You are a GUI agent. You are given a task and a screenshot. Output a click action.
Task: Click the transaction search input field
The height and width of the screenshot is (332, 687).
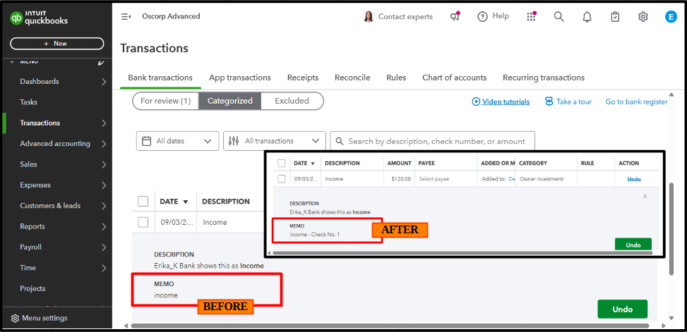click(432, 141)
